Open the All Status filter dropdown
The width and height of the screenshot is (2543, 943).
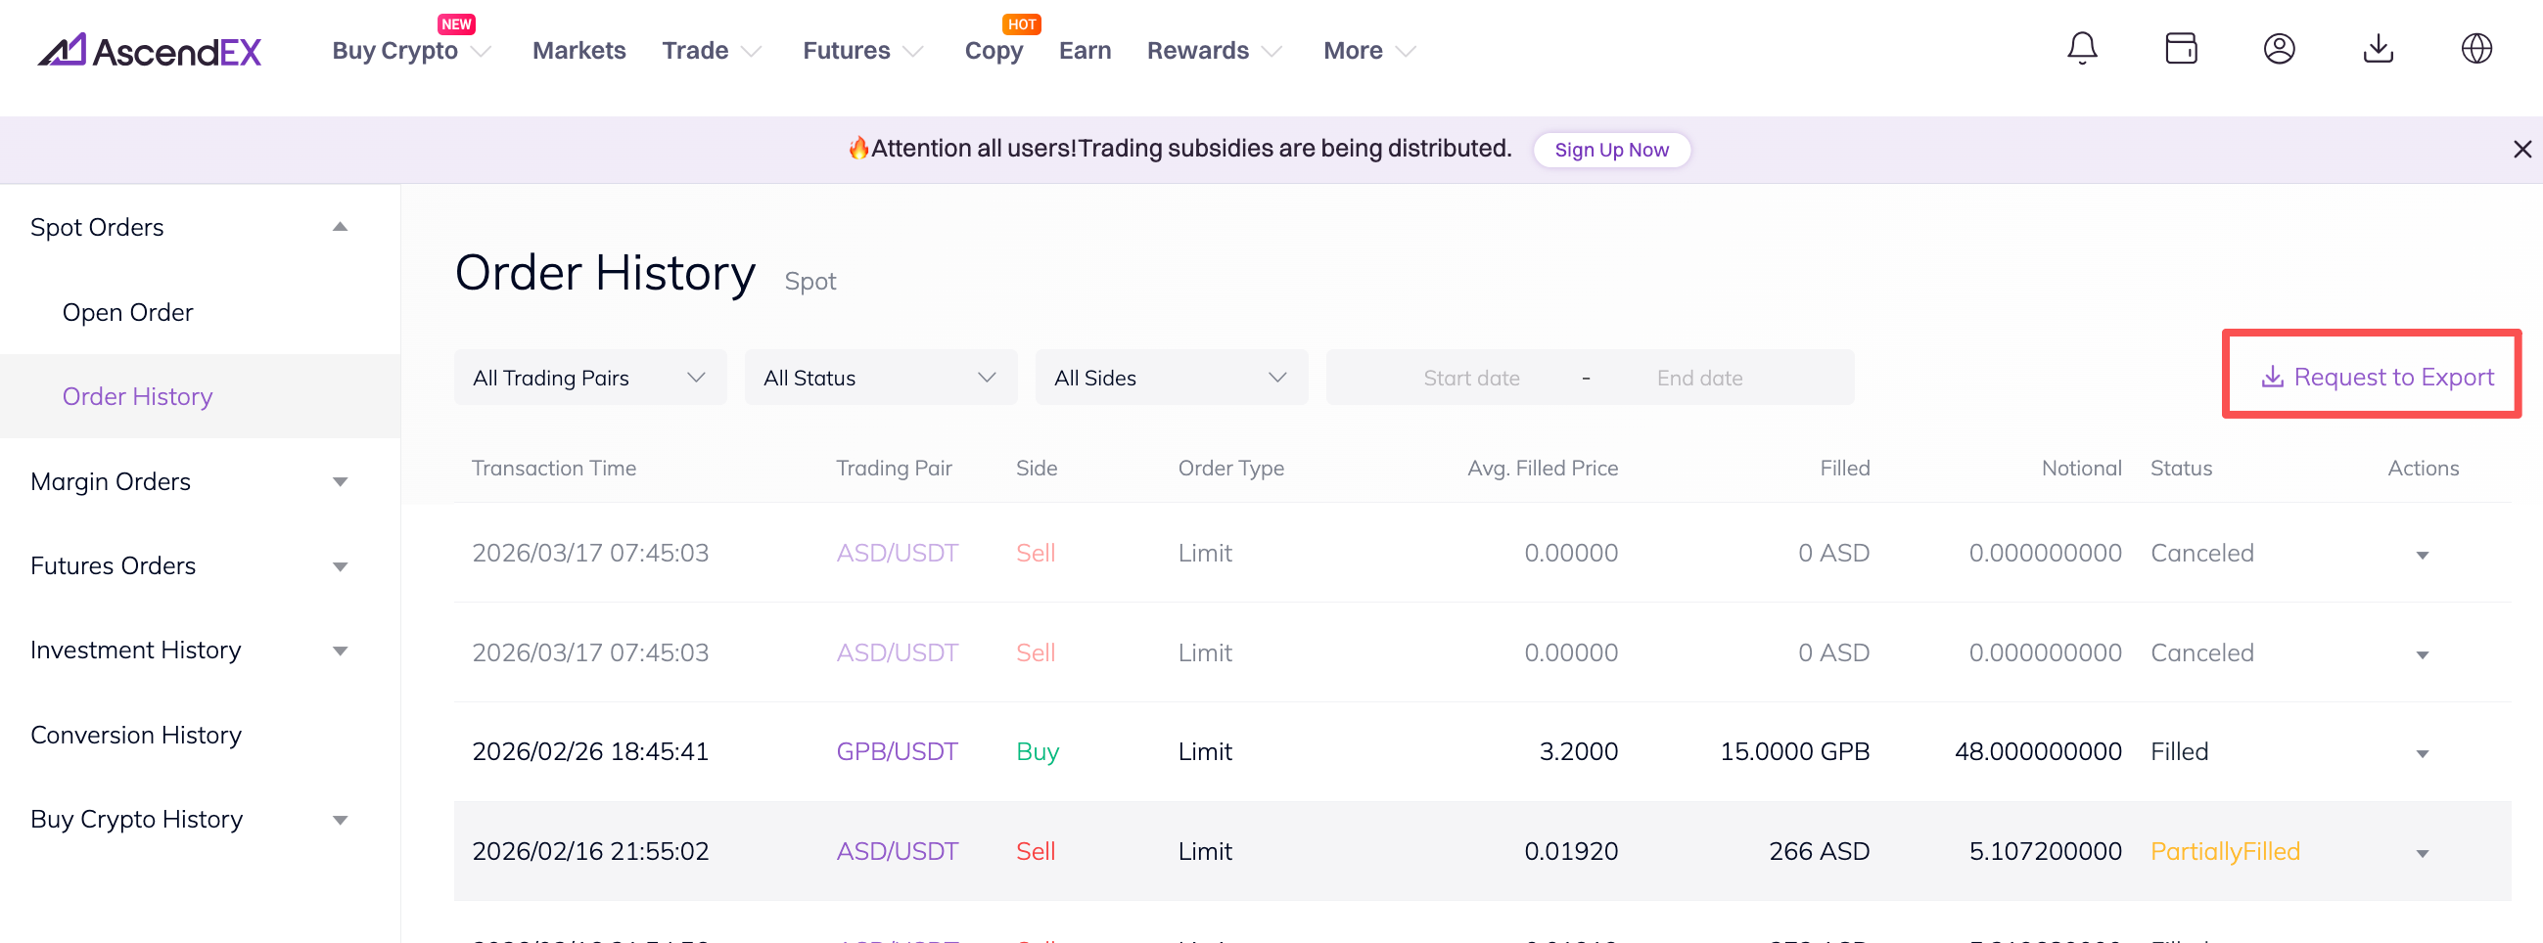(x=880, y=378)
